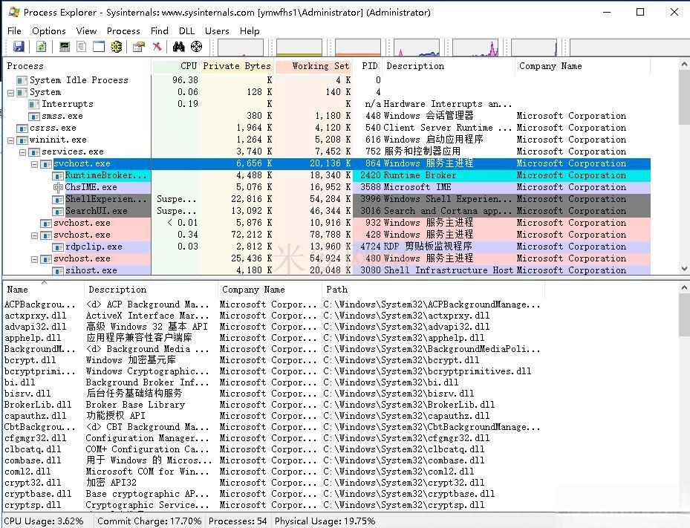Click the purple-spiked I/O mini graph
The width and height of the screenshot is (690, 528).
click(475, 48)
